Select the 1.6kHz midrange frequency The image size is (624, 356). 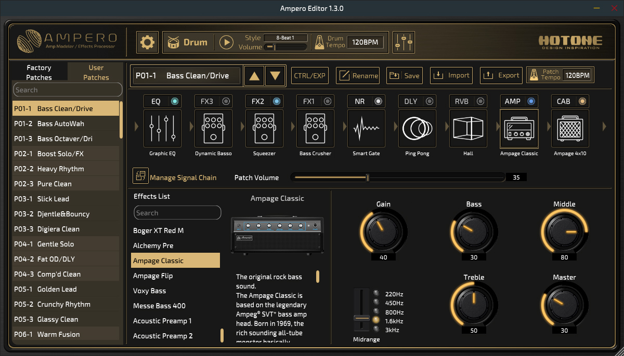[376, 320]
